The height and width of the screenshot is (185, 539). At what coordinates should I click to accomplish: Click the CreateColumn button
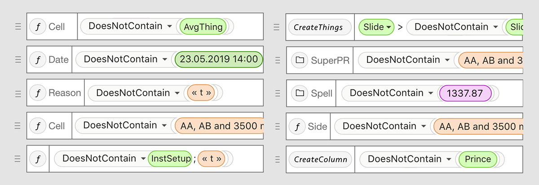[x=320, y=159]
